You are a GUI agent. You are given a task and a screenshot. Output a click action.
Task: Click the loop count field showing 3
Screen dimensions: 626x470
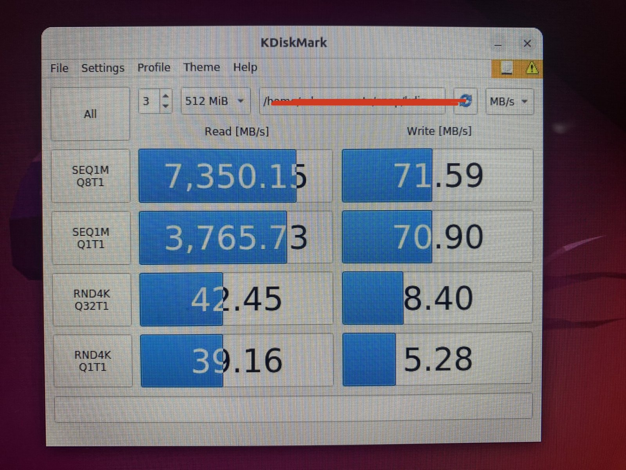(x=149, y=101)
